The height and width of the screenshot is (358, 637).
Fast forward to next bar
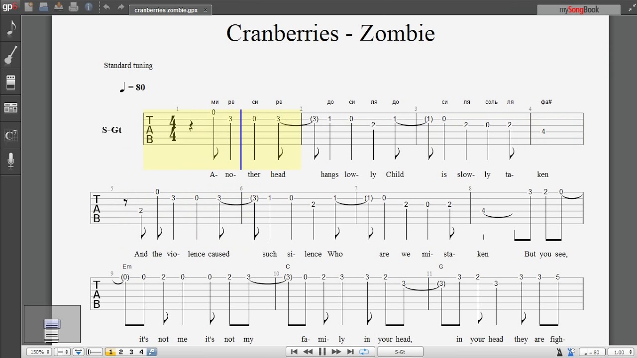[336, 352]
